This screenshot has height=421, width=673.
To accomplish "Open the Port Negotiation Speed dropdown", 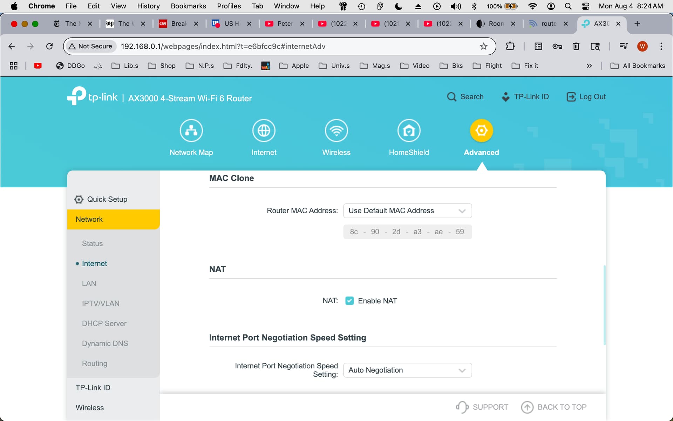I will click(x=407, y=370).
